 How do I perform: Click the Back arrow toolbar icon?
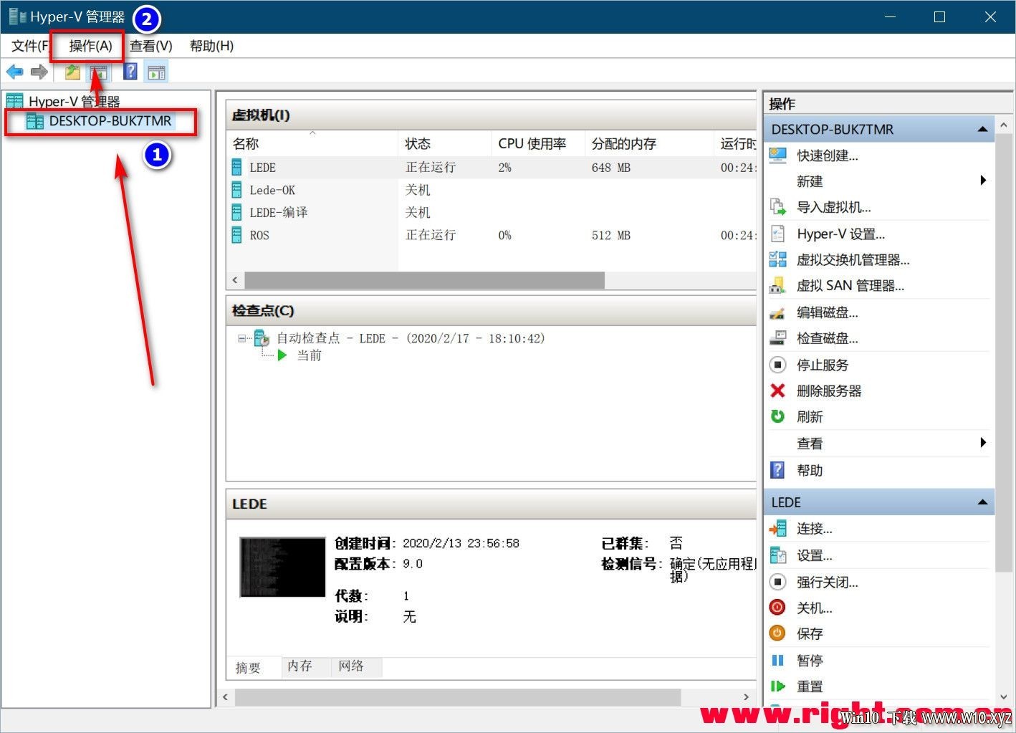pos(14,72)
